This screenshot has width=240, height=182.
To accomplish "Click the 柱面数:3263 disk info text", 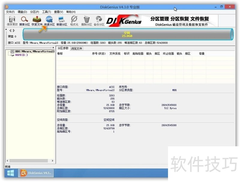I will tap(98, 43).
